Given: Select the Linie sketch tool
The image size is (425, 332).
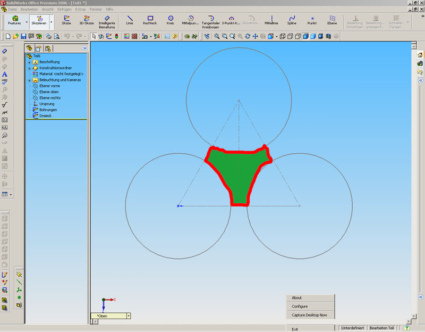Looking at the screenshot, I should point(130,20).
